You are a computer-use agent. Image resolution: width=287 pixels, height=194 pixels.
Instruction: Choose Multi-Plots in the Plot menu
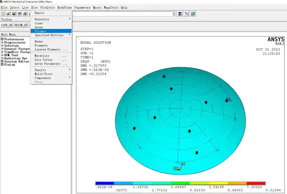51,74
